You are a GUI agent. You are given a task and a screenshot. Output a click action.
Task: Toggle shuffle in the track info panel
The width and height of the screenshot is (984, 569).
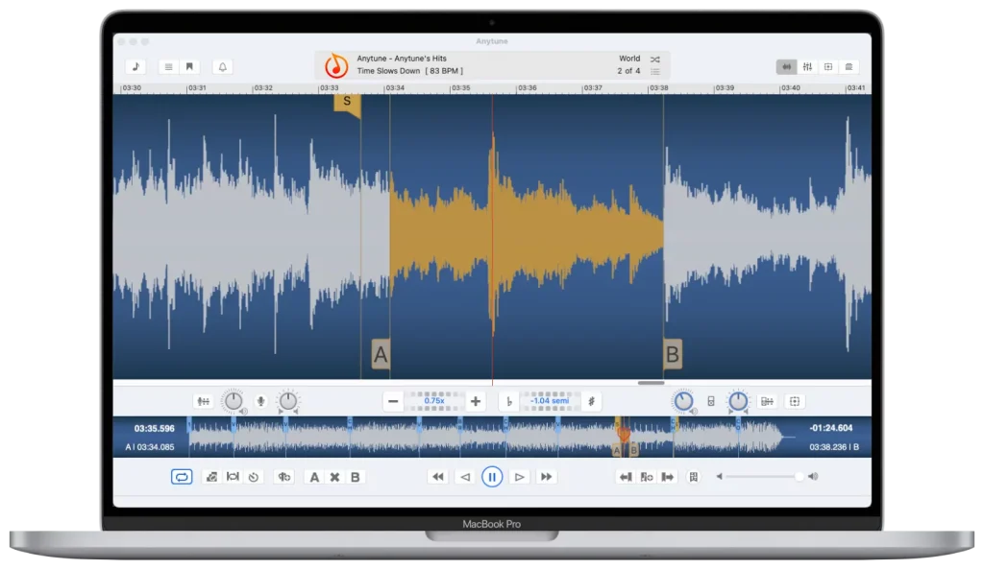tap(655, 59)
